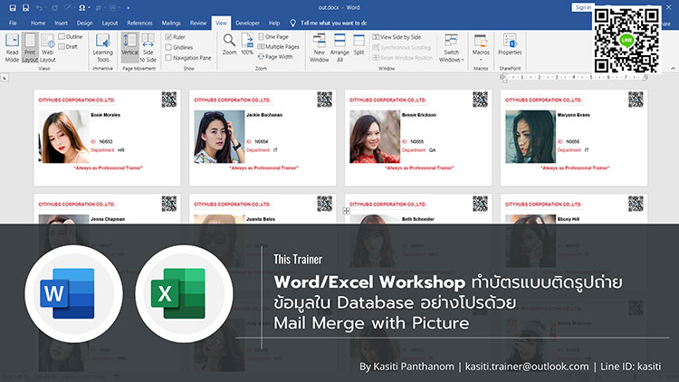Click the name Jenna Chapman
The image size is (679, 382).
point(108,219)
